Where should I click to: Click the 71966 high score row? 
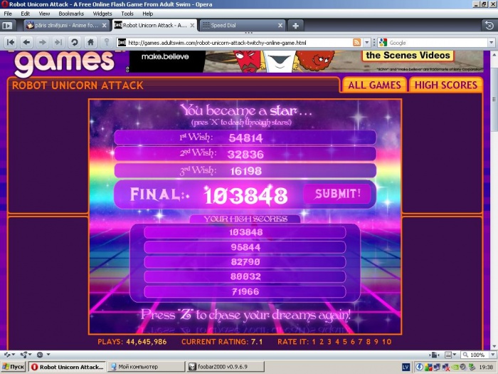coord(245,291)
